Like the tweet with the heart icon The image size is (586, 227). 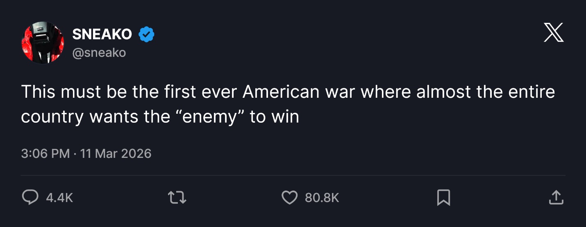click(289, 198)
